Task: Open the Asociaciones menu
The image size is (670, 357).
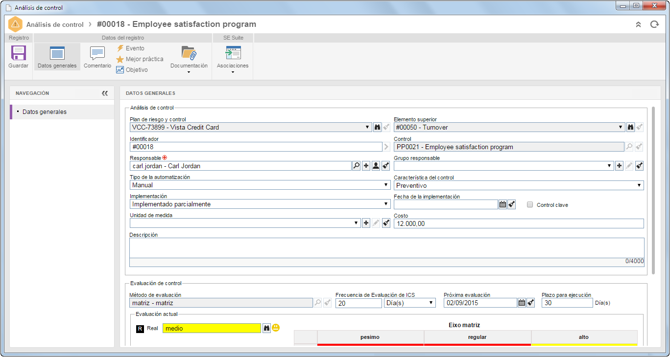Action: coord(233,59)
